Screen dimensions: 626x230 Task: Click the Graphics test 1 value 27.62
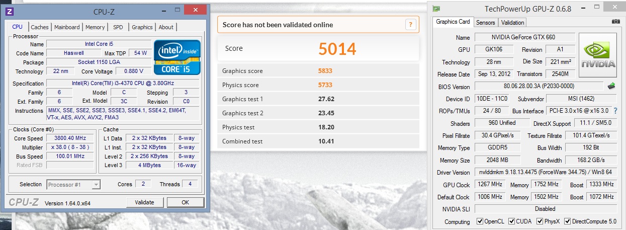point(326,99)
